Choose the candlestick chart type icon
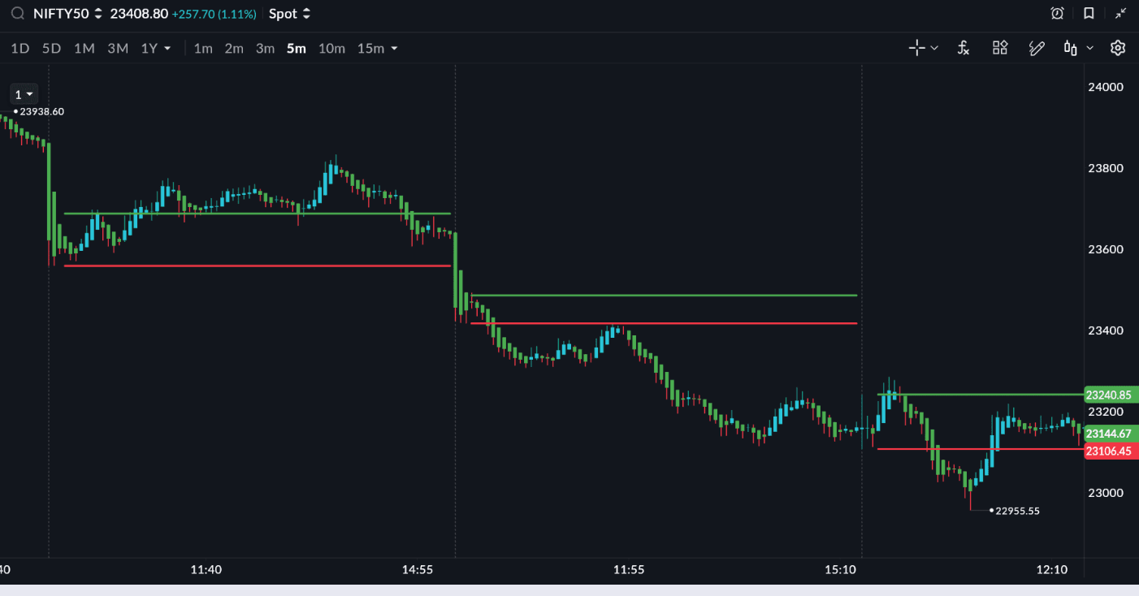This screenshot has width=1139, height=596. (1071, 48)
